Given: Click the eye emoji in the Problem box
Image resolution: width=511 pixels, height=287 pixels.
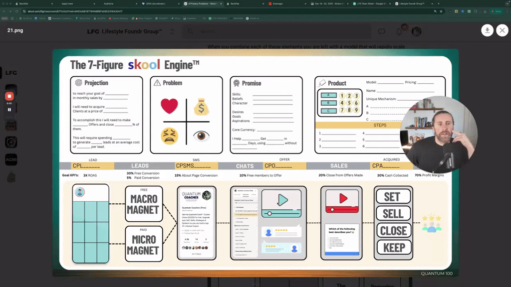Looking at the screenshot, I should (201, 136).
